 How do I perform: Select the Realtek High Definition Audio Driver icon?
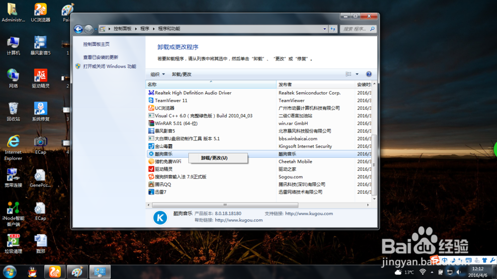pos(151,93)
